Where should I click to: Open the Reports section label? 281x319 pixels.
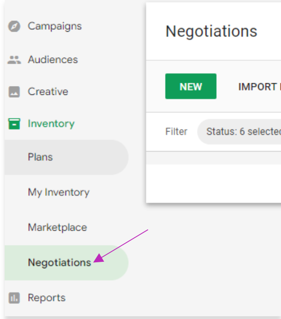coord(47,298)
